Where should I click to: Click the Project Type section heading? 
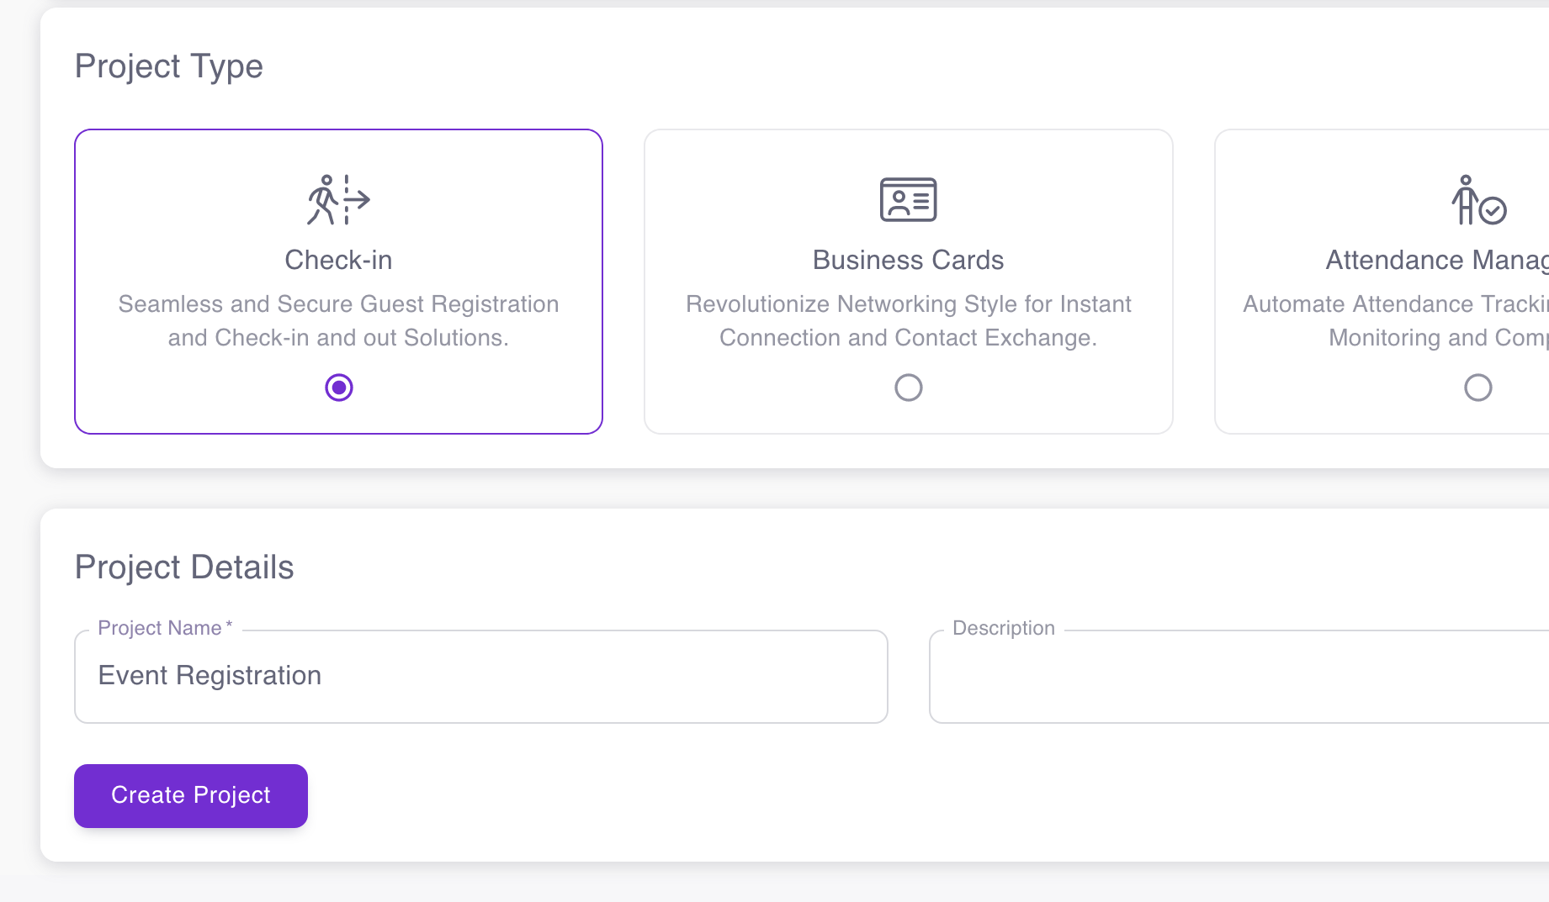pos(168,66)
